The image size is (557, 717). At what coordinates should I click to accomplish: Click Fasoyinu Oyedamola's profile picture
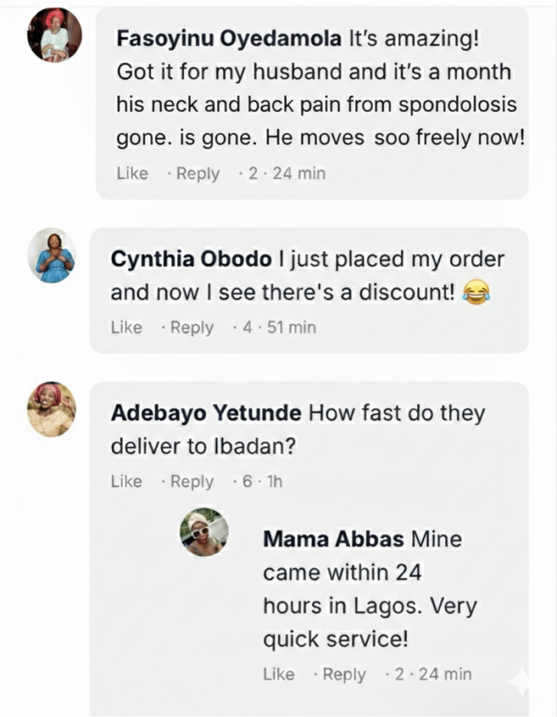pos(54,34)
